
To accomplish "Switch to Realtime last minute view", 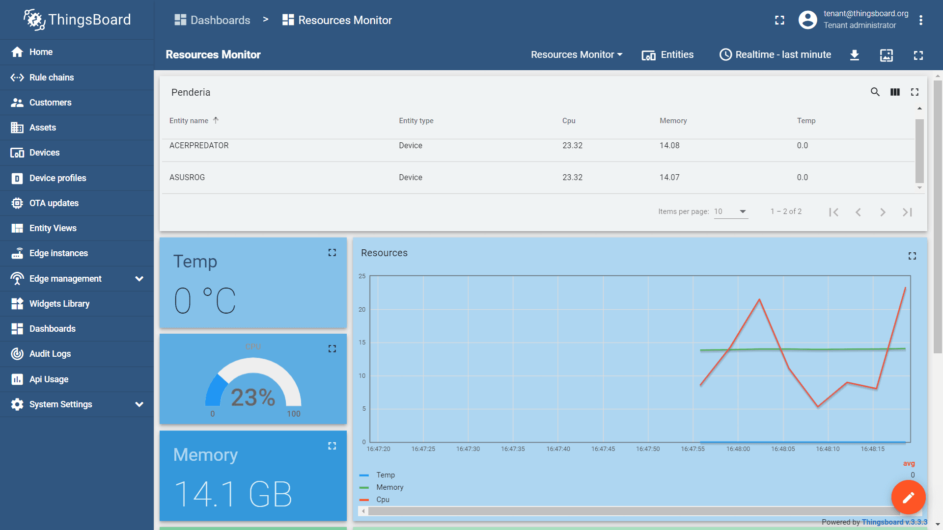I will point(775,54).
